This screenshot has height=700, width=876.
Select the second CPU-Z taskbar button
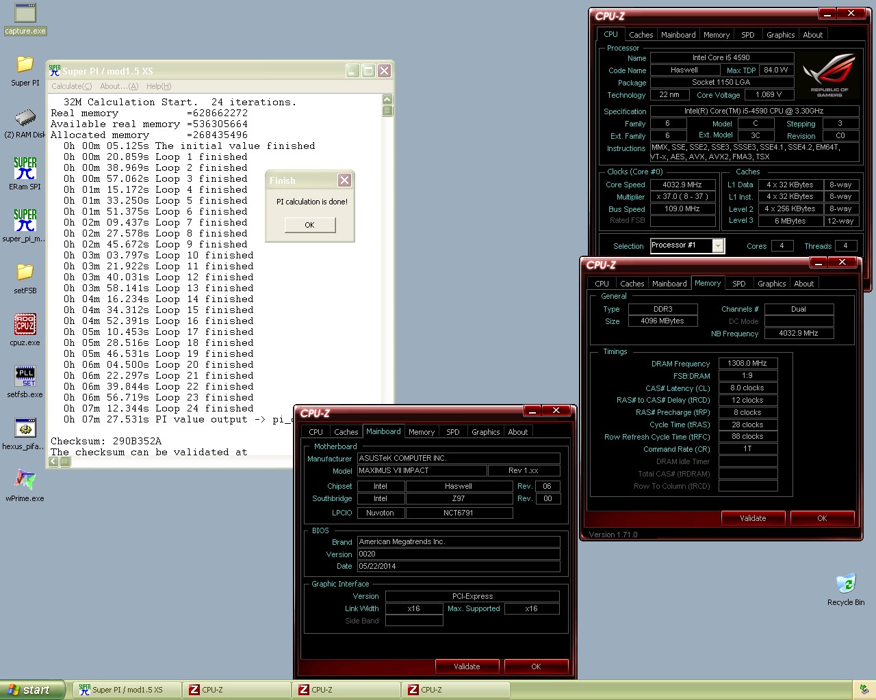coord(346,690)
